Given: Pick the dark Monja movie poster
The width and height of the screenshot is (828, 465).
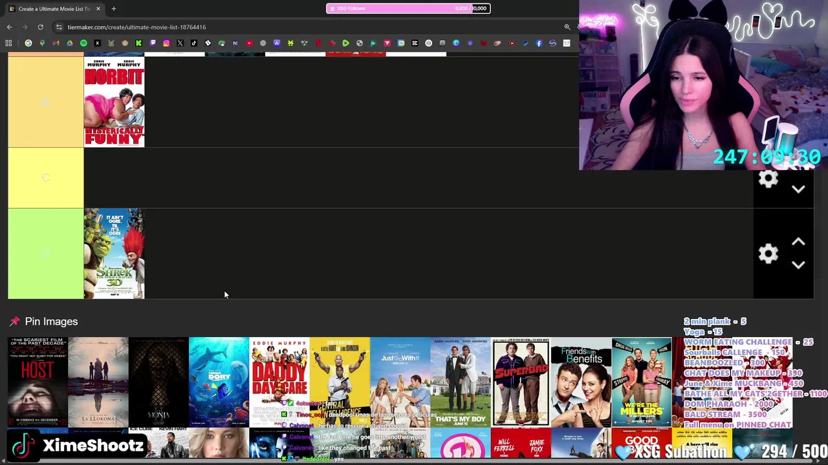Looking at the screenshot, I should [158, 382].
